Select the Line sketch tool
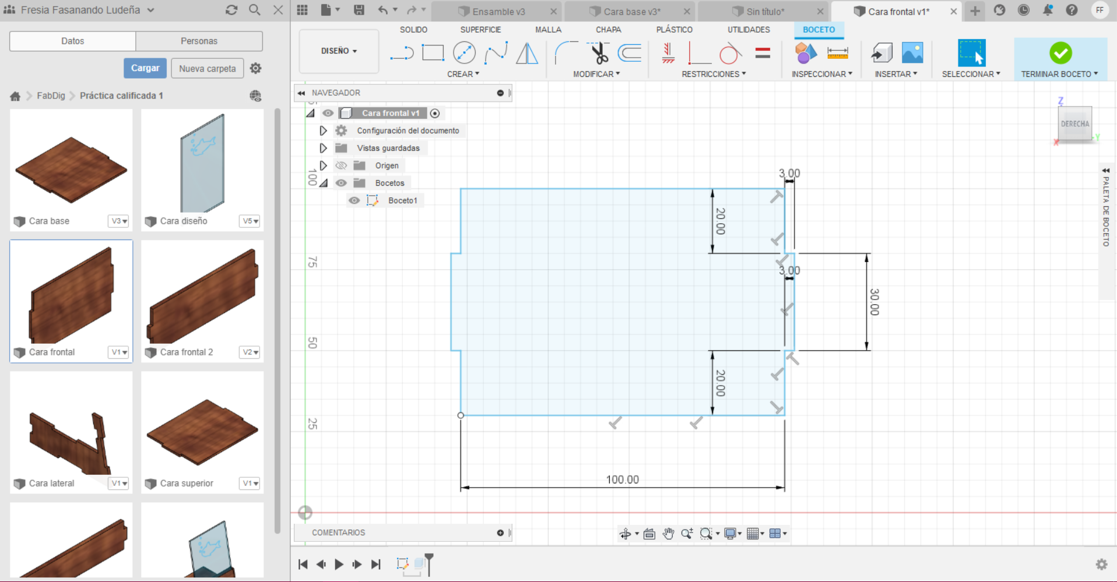Viewport: 1117px width, 582px height. [402, 53]
